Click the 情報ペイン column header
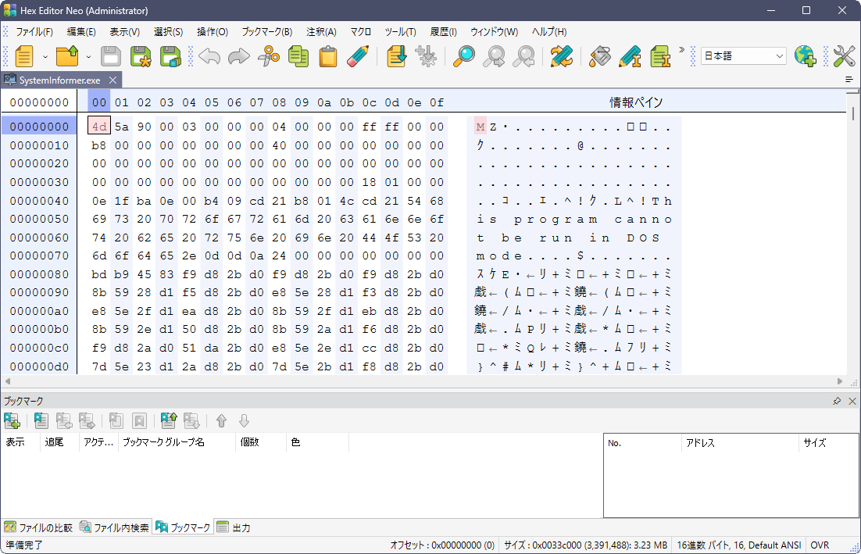The height and width of the screenshot is (554, 861). point(636,102)
